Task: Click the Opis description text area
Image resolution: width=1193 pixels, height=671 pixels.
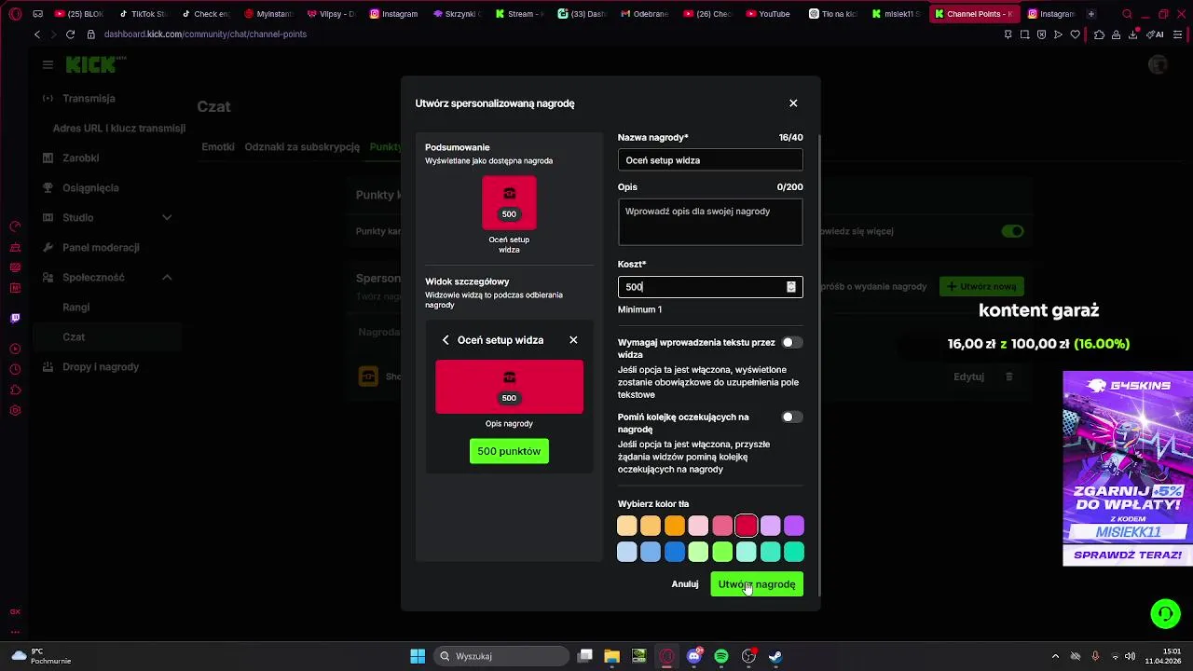Action: pos(710,222)
